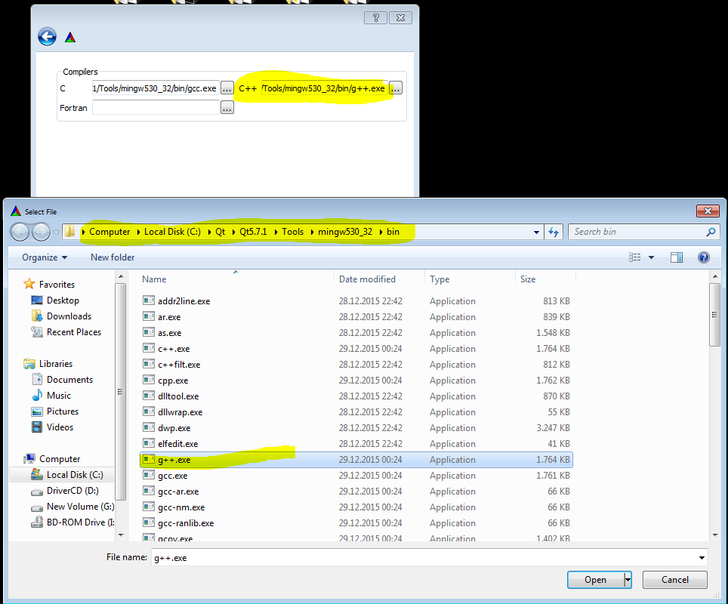Select dlltool.exe file
Image resolution: width=728 pixels, height=604 pixels.
(x=178, y=396)
